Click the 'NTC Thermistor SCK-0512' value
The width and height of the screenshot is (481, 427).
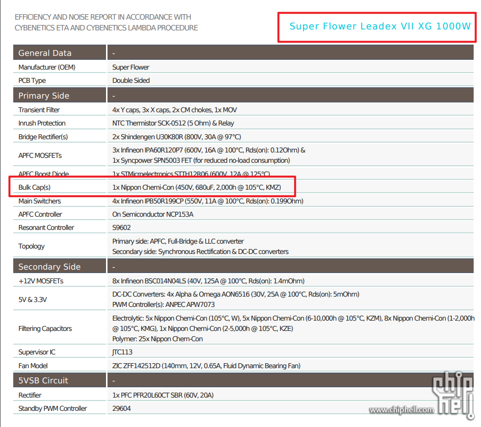tap(173, 123)
